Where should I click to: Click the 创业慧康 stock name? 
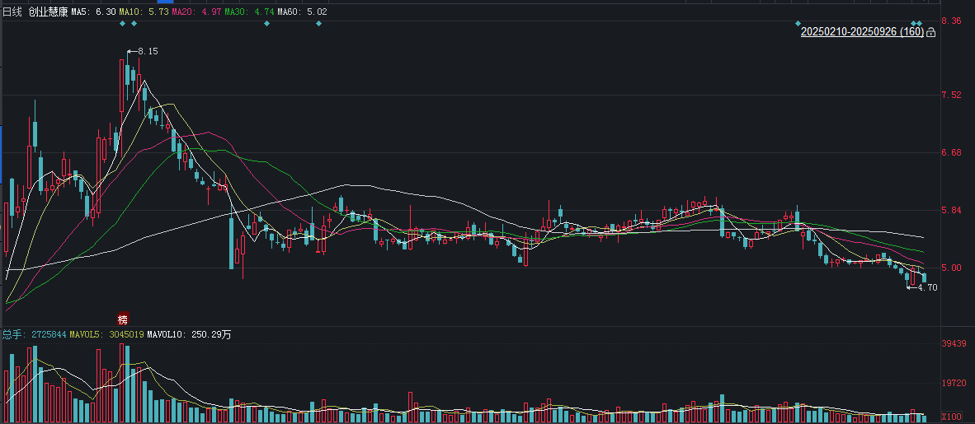pyautogui.click(x=48, y=12)
